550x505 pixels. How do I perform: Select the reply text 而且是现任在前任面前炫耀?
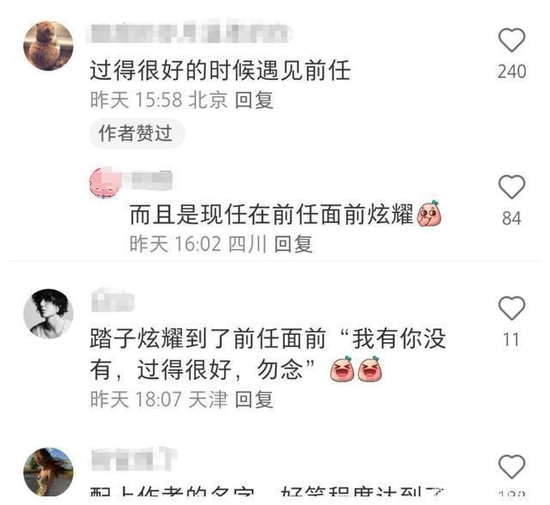[x=272, y=214]
